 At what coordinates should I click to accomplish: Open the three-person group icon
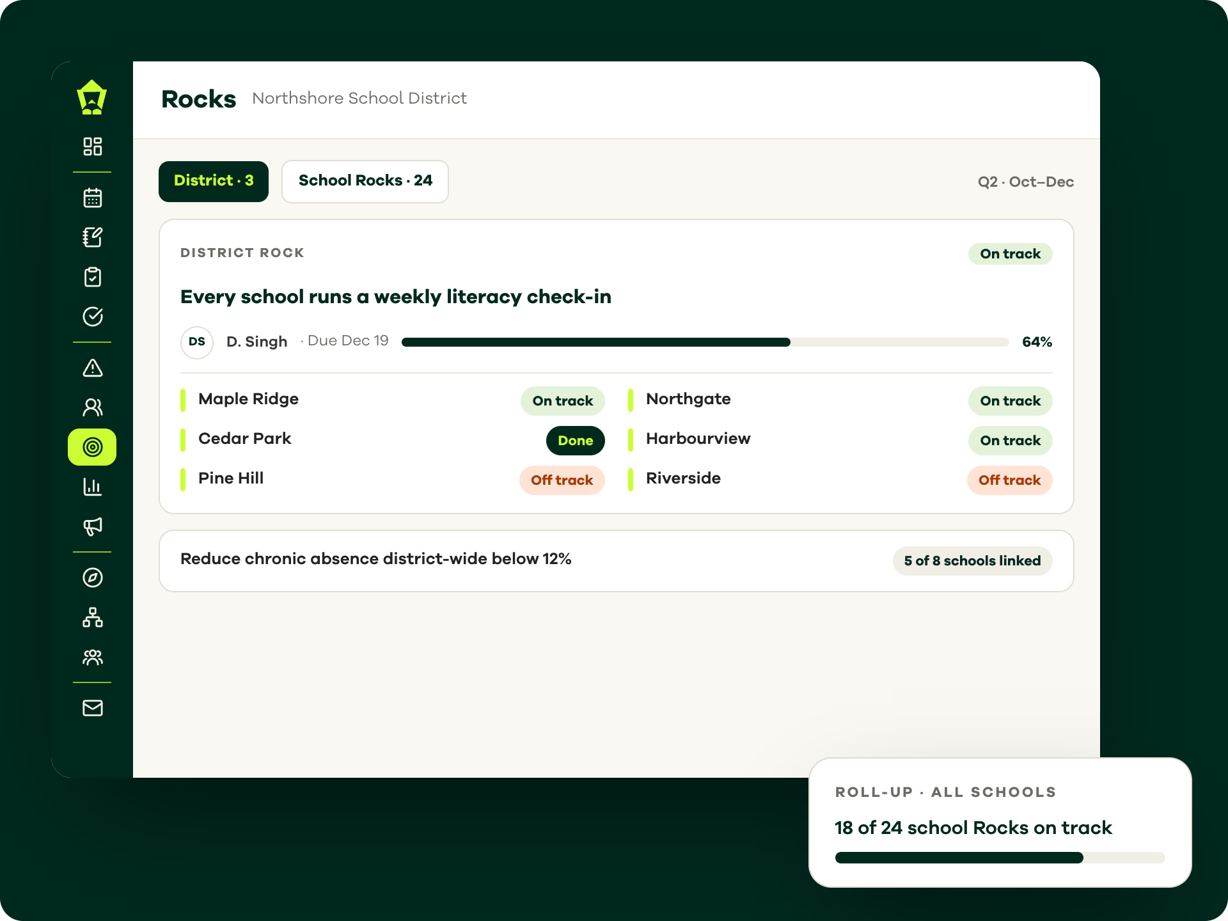93,657
